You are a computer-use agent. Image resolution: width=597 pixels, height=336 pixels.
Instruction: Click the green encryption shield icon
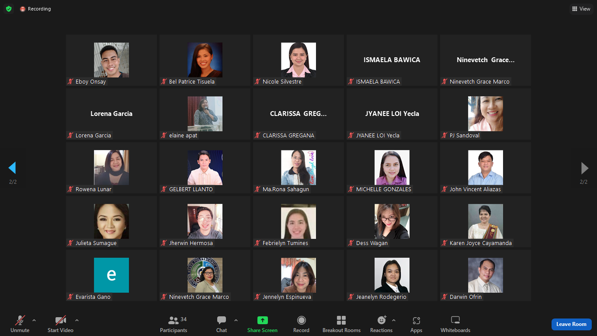tap(9, 9)
